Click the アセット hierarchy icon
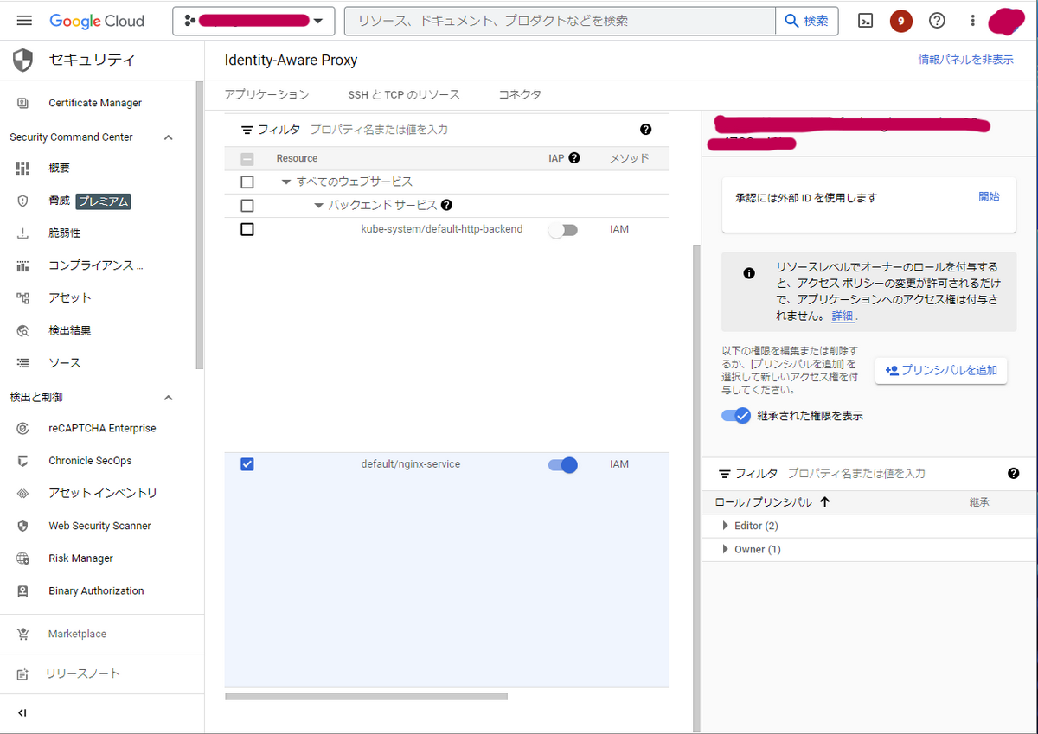This screenshot has width=1038, height=734. click(x=23, y=297)
